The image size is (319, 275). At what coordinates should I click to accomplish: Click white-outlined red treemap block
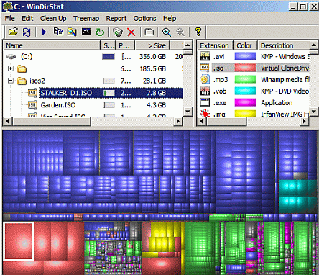(x=19, y=241)
